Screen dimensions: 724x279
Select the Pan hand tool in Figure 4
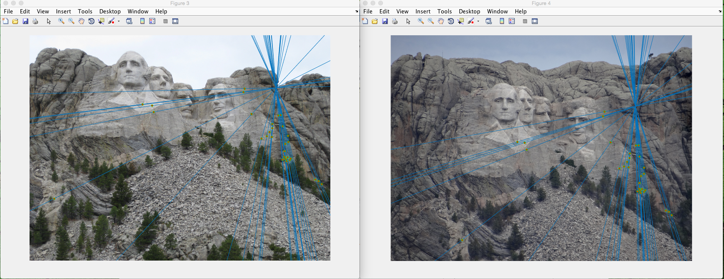pyautogui.click(x=441, y=21)
